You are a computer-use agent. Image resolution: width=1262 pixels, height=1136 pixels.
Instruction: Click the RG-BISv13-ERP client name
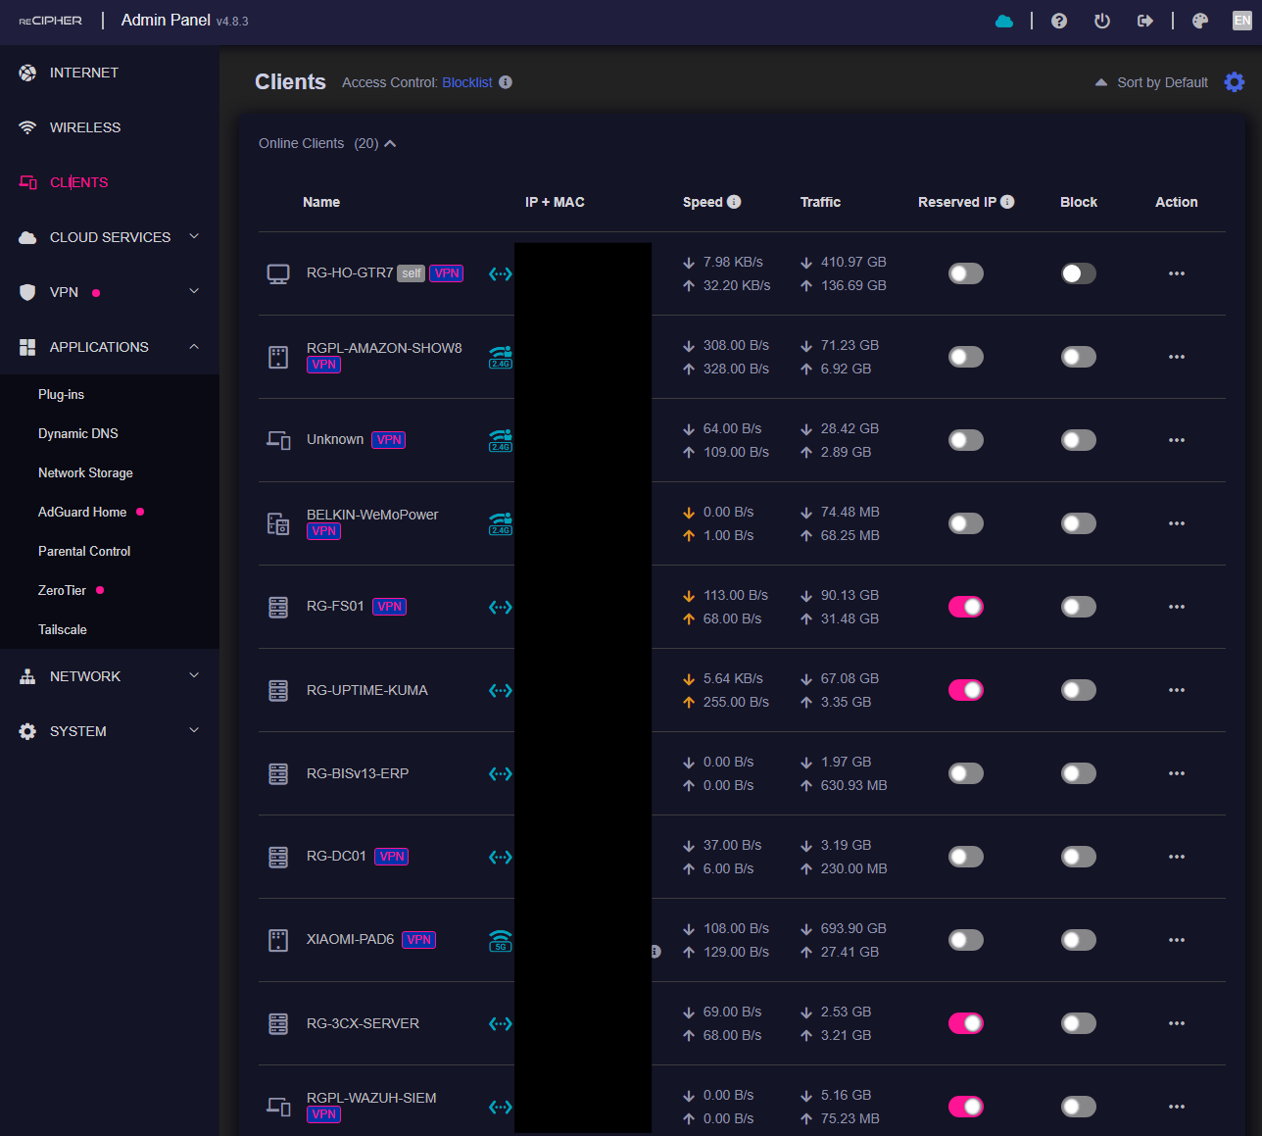pos(358,773)
